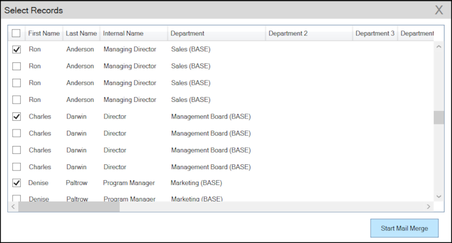The width and height of the screenshot is (452, 243).
Task: Click the Department 3 column header
Action: (x=375, y=34)
